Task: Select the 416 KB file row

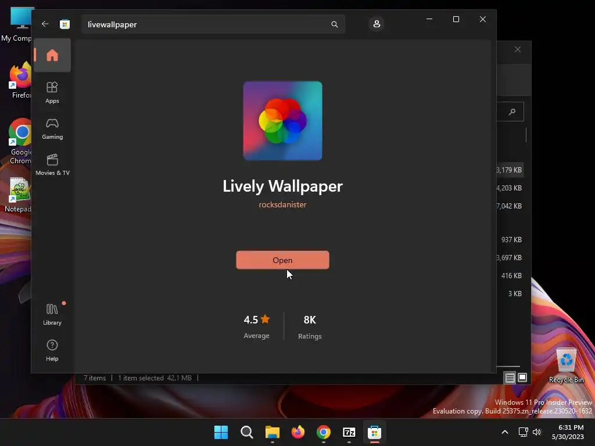Action: 510,276
